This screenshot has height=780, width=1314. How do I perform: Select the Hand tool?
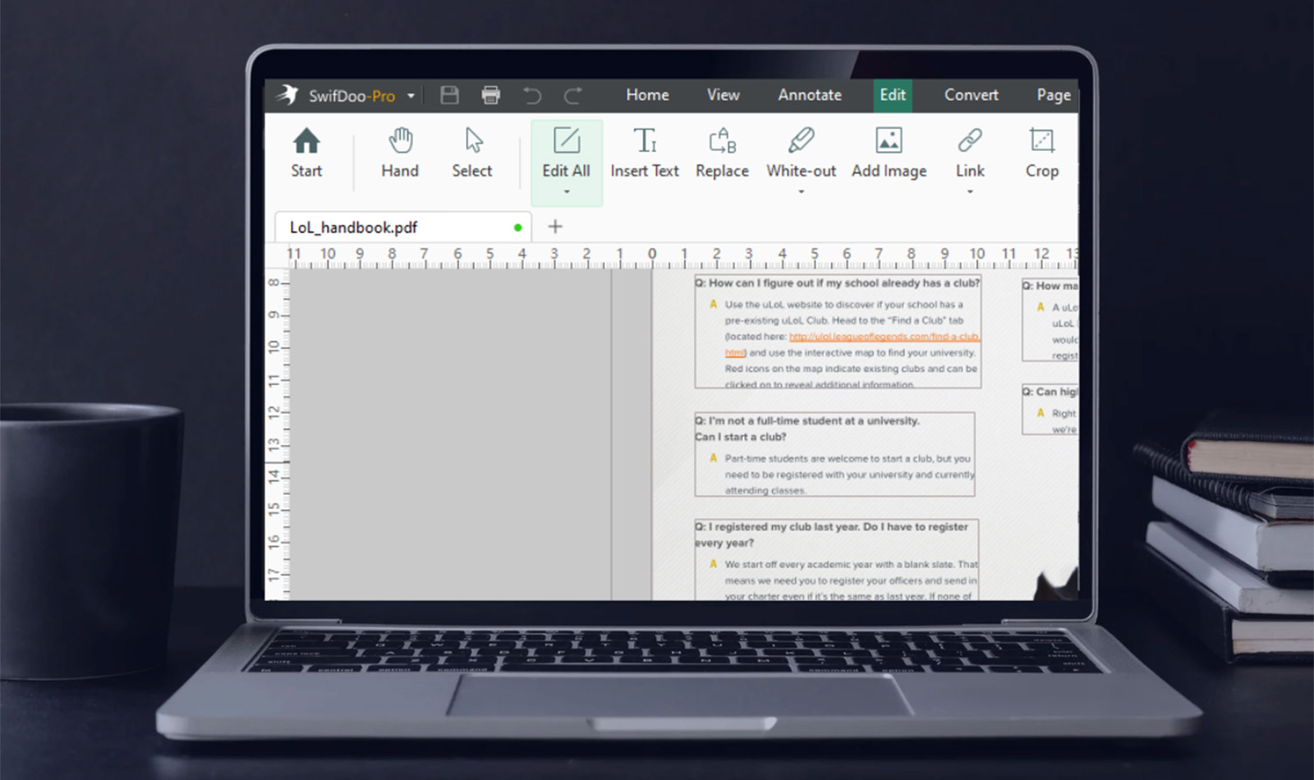(x=399, y=152)
